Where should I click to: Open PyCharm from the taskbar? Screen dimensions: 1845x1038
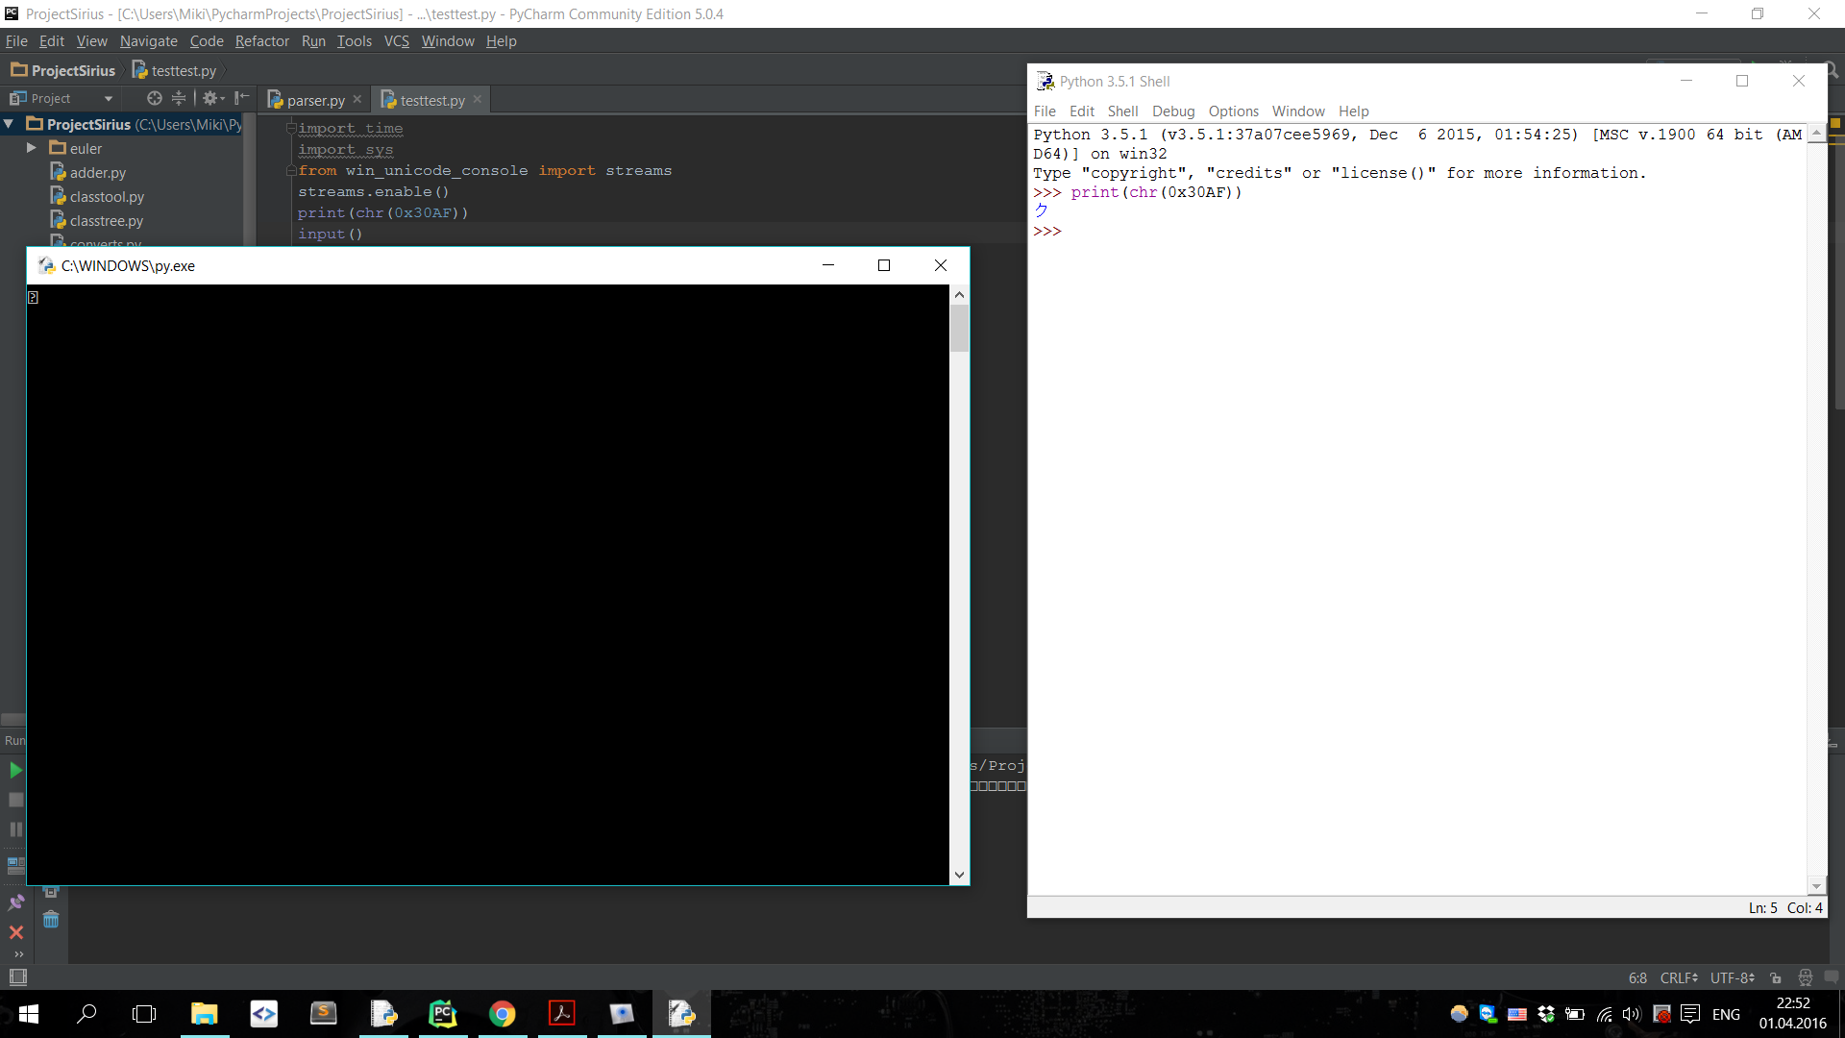442,1014
